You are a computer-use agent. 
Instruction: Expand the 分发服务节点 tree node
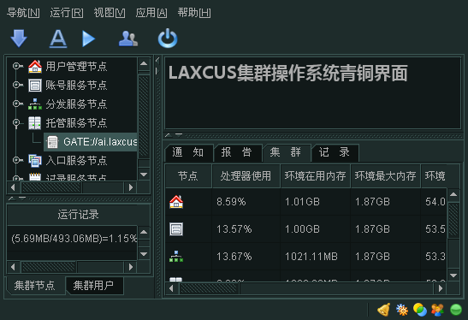coord(17,104)
